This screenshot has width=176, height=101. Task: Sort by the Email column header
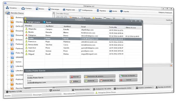[x=83, y=27]
